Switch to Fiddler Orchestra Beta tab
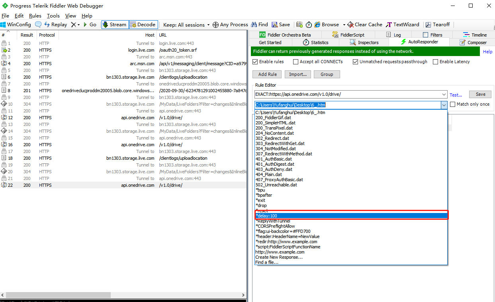Viewport: 495px width, 302px height. (x=285, y=35)
